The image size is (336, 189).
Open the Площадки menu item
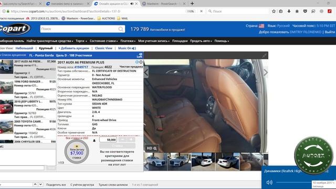pos(180,41)
